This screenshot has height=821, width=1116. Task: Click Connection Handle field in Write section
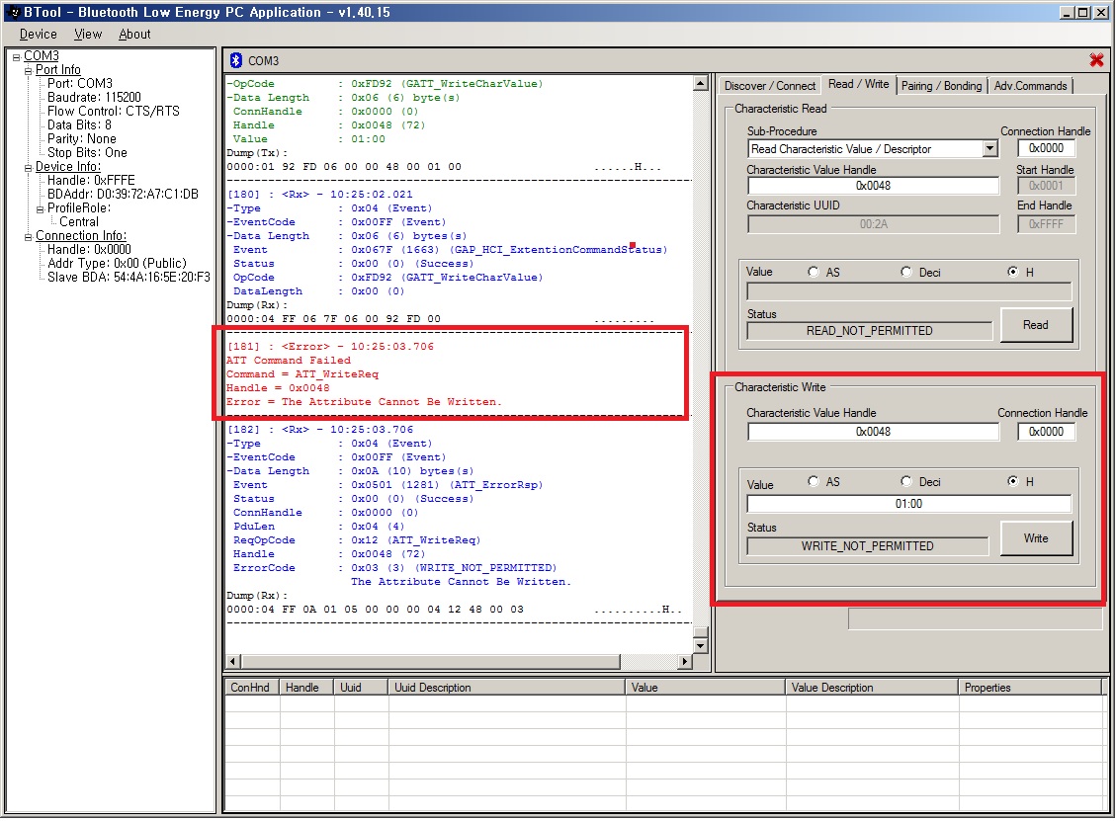click(1046, 432)
